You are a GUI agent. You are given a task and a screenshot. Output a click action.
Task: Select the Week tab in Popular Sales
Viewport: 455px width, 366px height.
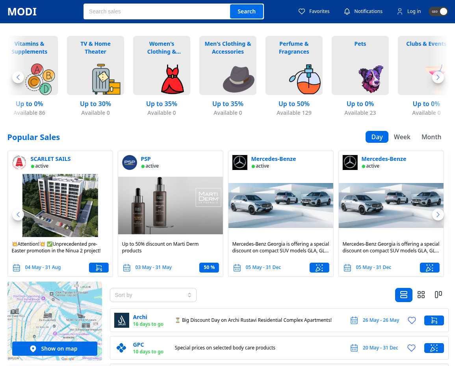(402, 137)
